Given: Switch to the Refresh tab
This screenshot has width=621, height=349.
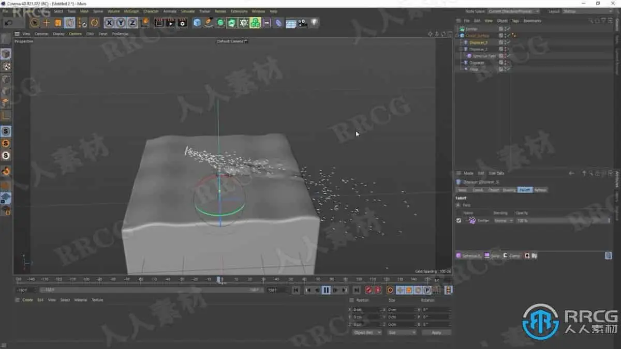Looking at the screenshot, I should pos(540,190).
